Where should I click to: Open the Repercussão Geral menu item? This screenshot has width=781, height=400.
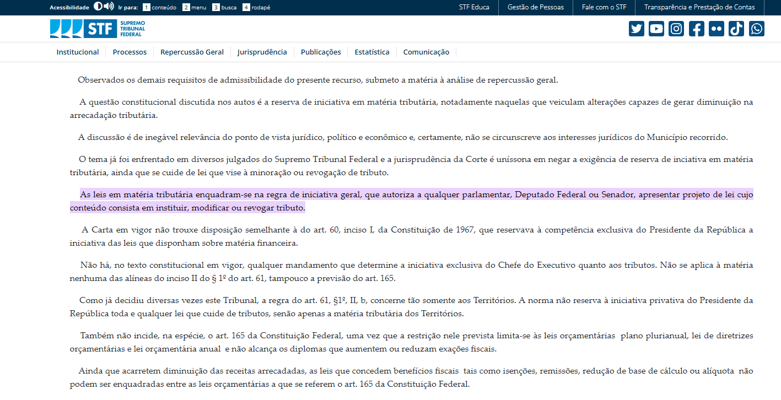pos(192,52)
